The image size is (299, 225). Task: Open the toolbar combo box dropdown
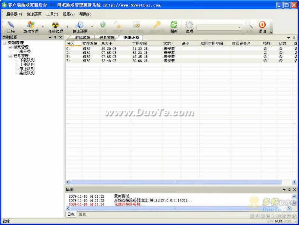(x=240, y=27)
